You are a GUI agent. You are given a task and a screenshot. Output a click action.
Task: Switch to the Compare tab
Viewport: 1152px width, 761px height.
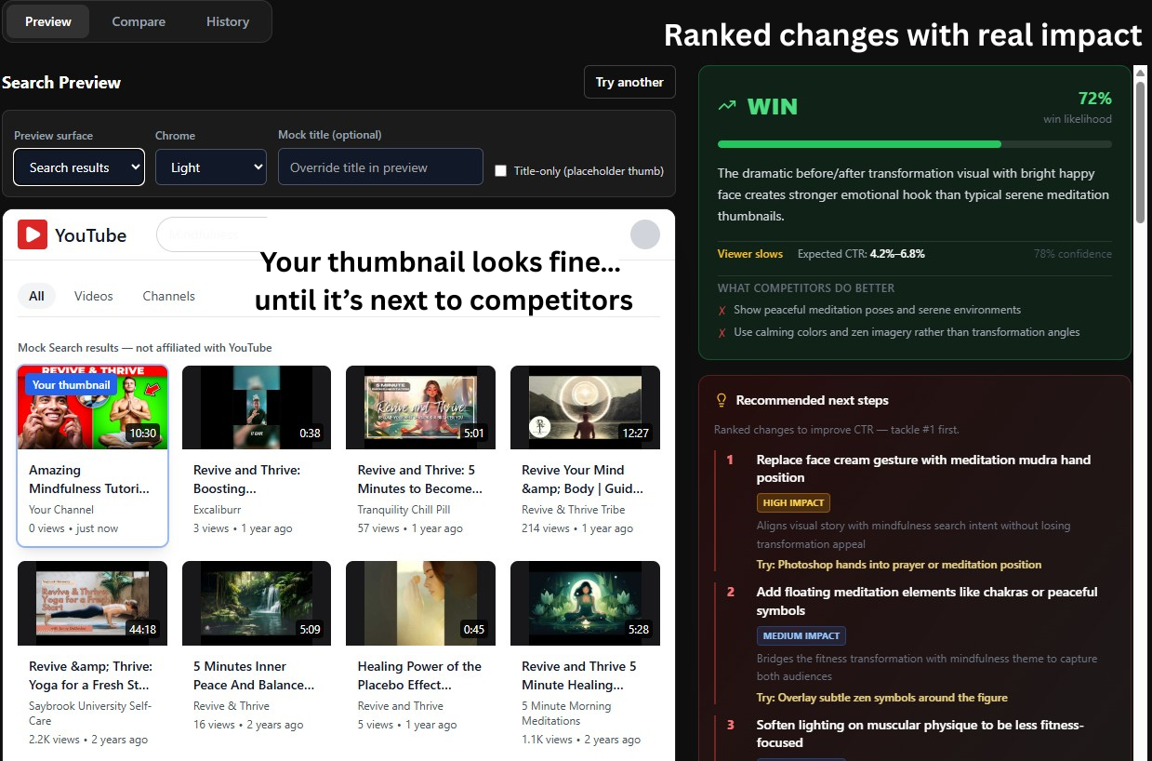point(138,20)
